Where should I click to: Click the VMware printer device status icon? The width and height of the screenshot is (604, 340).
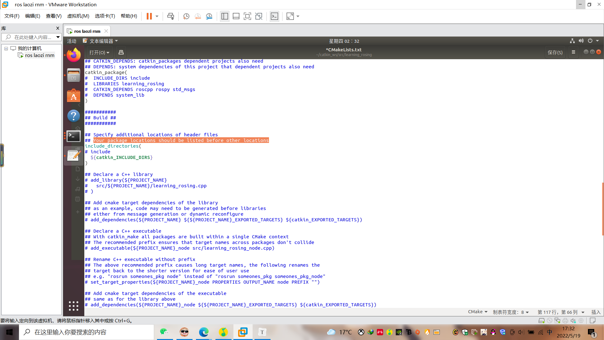coord(565,320)
